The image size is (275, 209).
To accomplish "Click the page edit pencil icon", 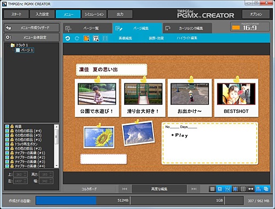I will click(x=119, y=29).
